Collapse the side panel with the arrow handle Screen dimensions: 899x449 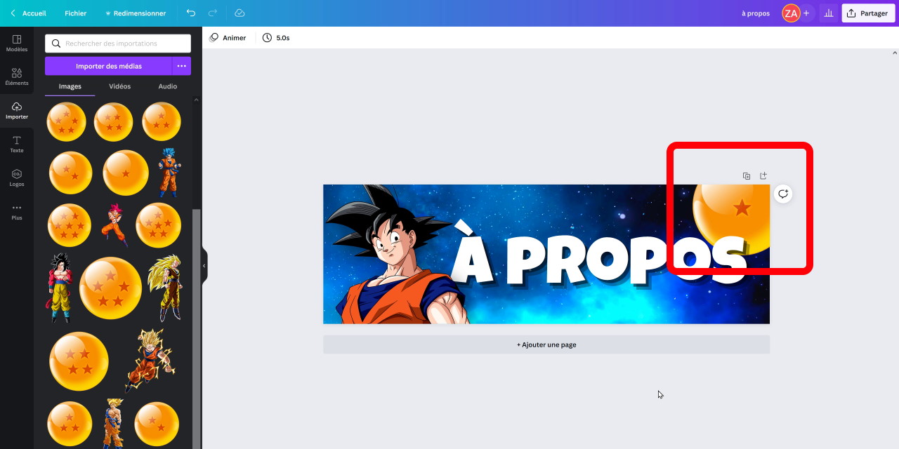[204, 266]
